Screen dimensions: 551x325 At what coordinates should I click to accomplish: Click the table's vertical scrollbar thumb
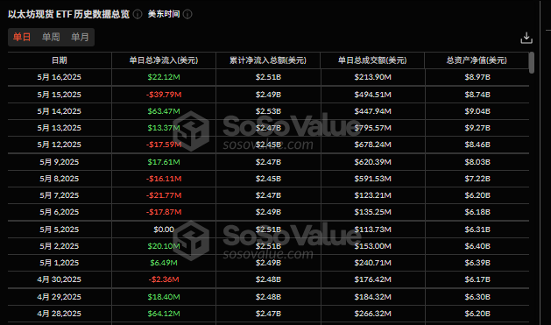532,62
